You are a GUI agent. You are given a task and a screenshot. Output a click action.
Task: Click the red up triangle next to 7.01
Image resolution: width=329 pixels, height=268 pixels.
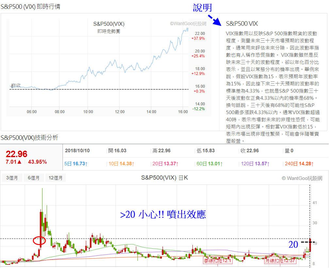[x=19, y=162]
